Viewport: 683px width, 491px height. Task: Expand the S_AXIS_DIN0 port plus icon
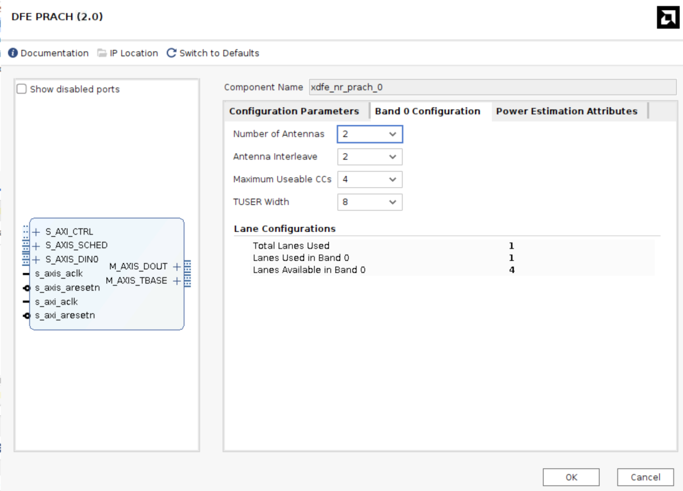[x=36, y=260]
